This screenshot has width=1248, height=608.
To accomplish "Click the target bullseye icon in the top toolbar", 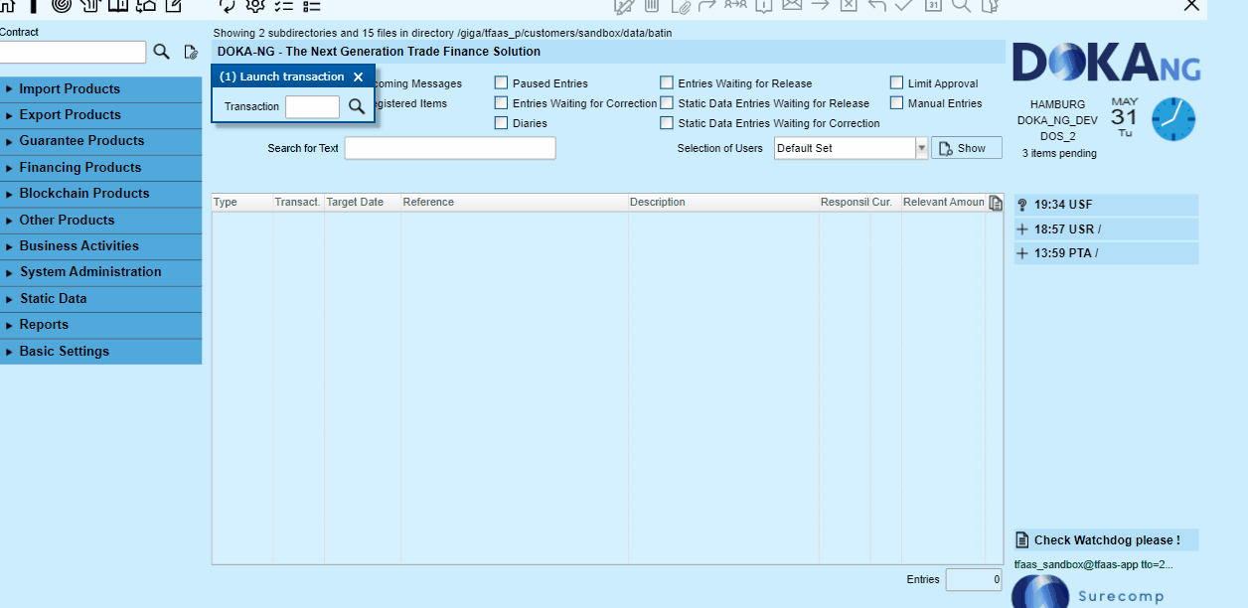I will tap(62, 5).
